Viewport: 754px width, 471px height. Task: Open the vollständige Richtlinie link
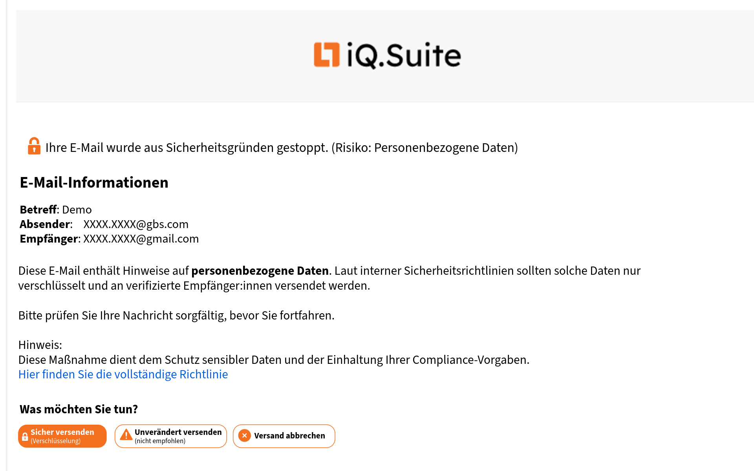pyautogui.click(x=123, y=374)
